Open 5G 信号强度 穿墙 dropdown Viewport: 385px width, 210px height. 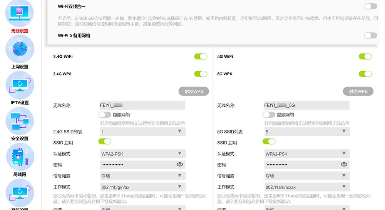pos(307,176)
